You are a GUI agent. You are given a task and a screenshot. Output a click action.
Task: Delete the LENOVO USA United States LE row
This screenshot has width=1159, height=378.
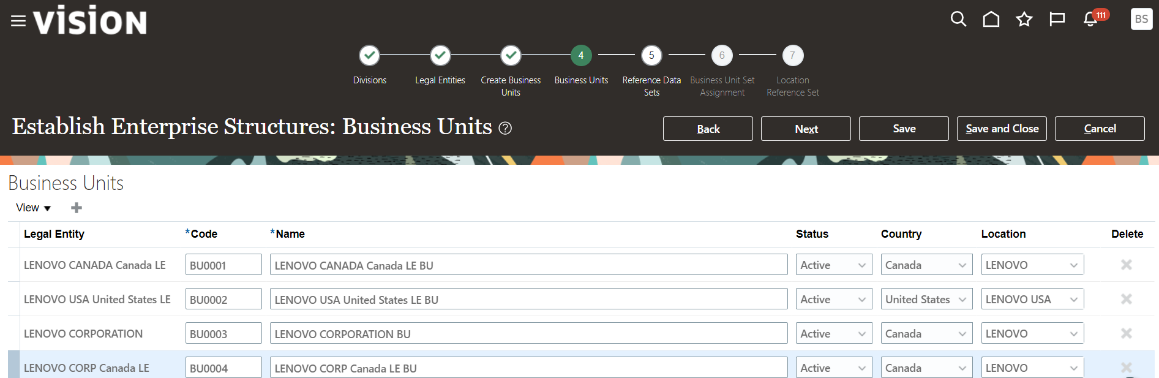1127,299
